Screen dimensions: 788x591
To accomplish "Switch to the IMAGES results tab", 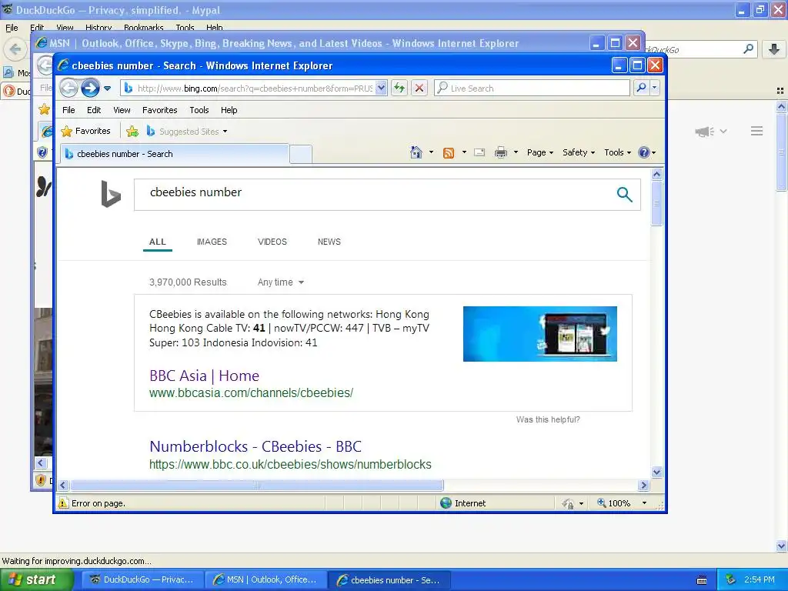I will (212, 242).
